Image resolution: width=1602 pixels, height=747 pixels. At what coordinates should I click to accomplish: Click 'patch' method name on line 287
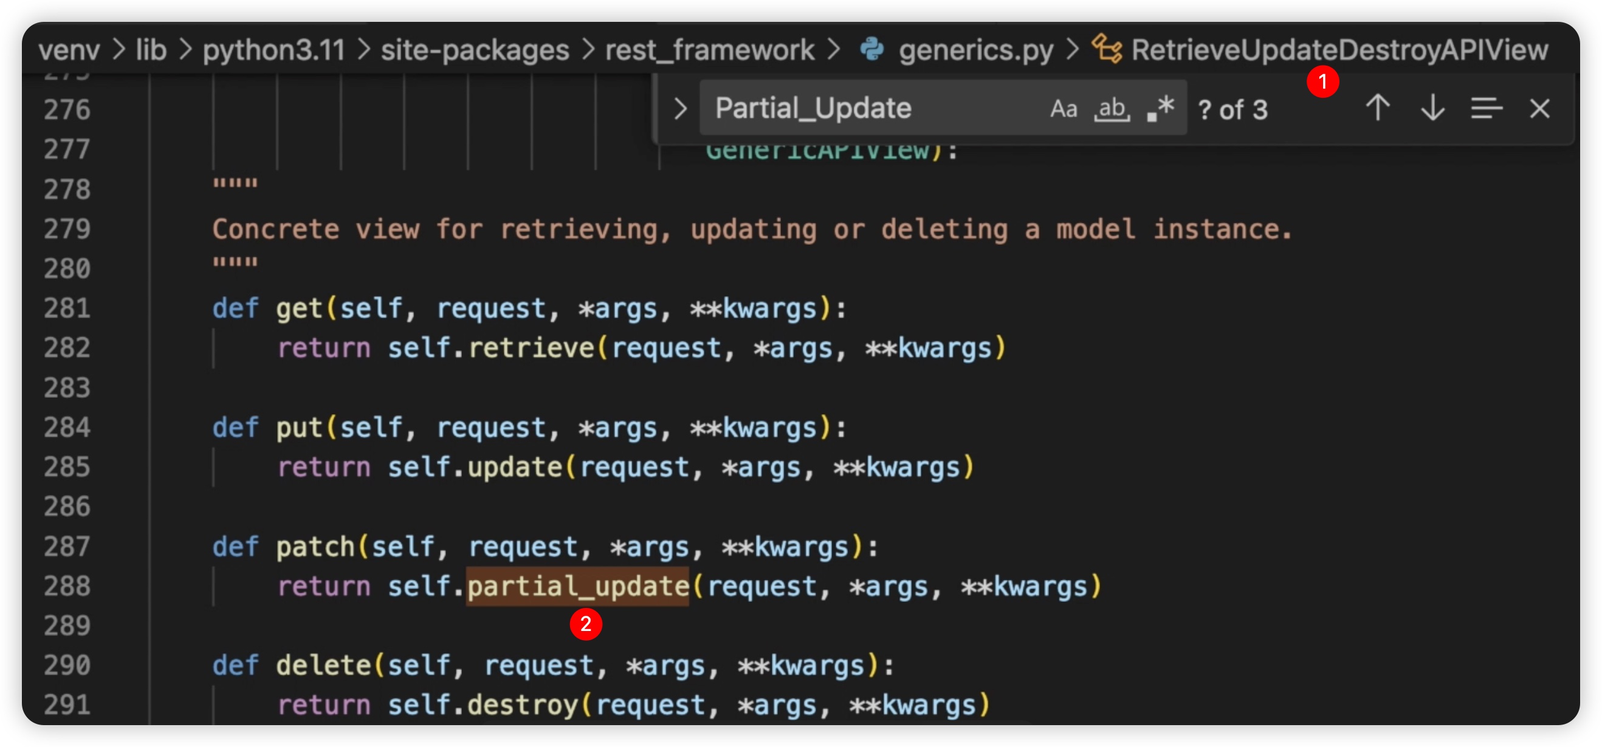tap(315, 547)
